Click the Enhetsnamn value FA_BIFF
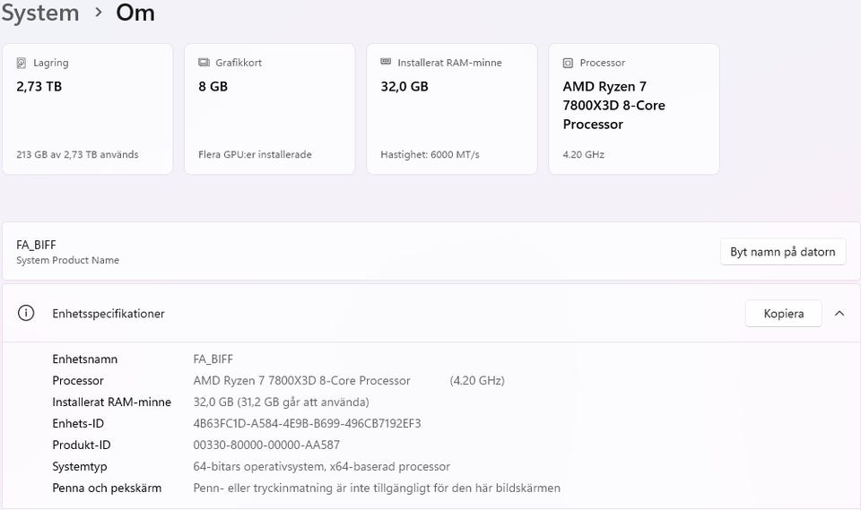 [213, 359]
